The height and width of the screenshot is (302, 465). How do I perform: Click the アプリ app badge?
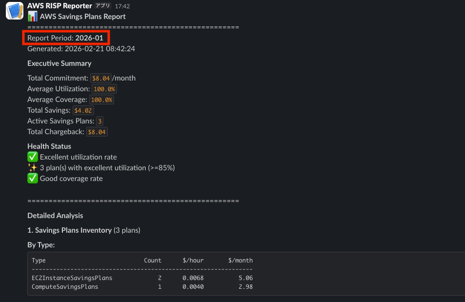pyautogui.click(x=103, y=6)
